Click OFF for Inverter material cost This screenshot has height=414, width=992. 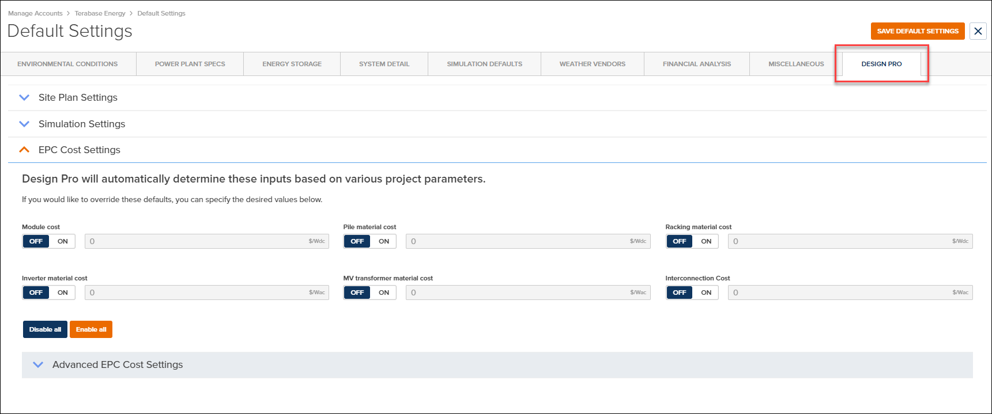(x=36, y=293)
